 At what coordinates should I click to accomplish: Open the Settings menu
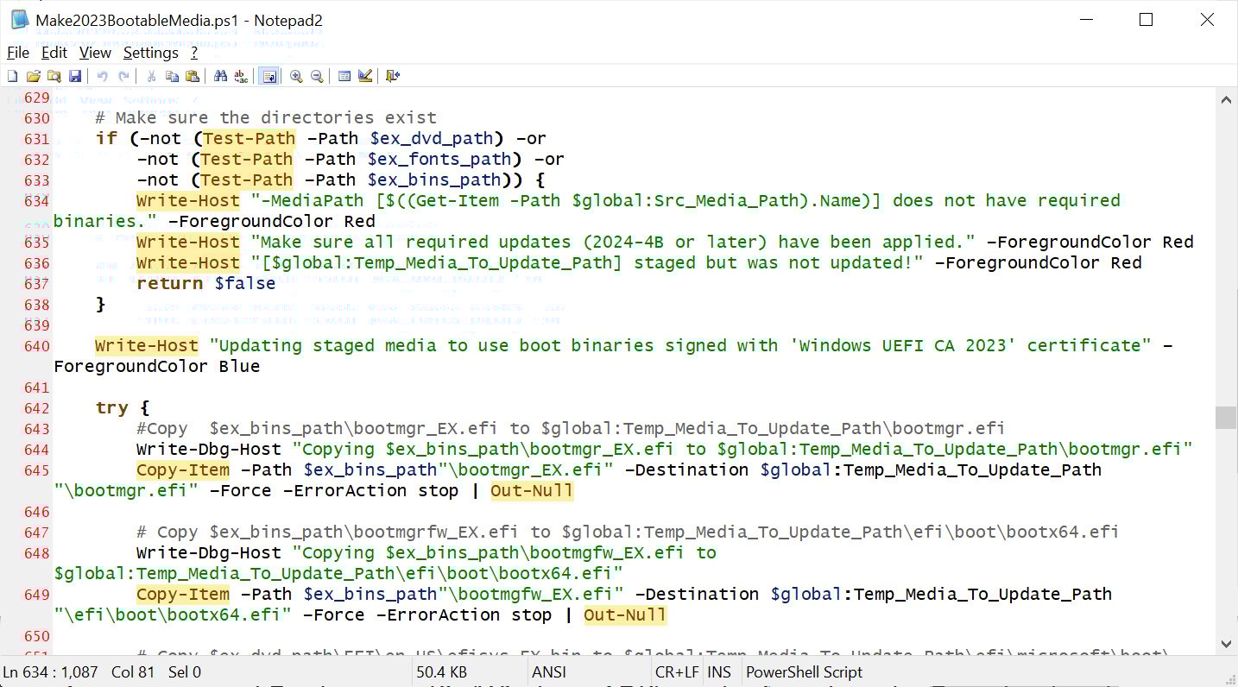[150, 53]
